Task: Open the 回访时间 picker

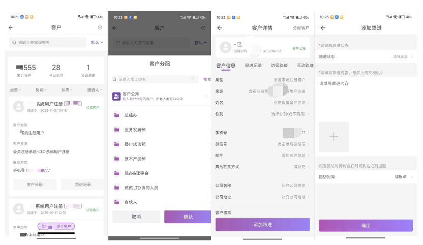Action: tap(366, 177)
